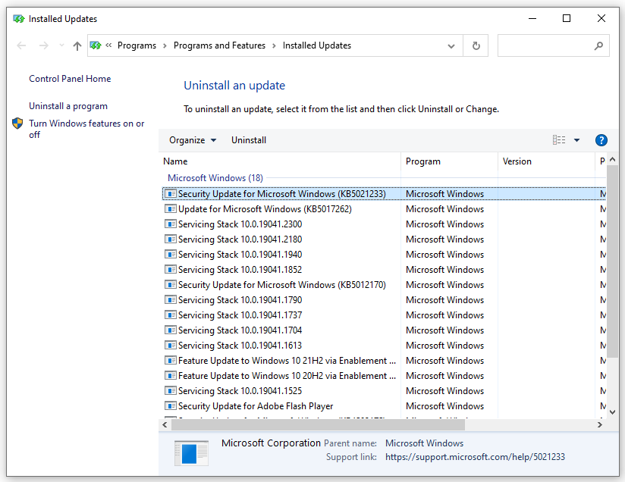Click the Uninstall toolbar button
This screenshot has height=482, width=625.
coord(249,140)
